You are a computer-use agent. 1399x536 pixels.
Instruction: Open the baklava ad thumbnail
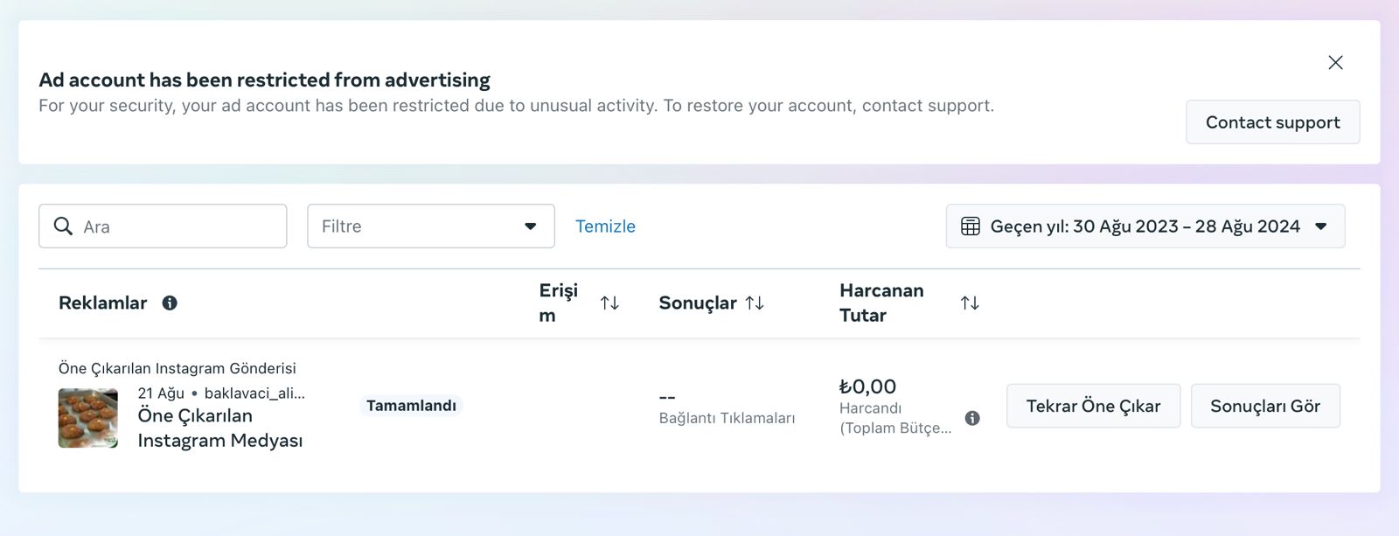point(88,418)
